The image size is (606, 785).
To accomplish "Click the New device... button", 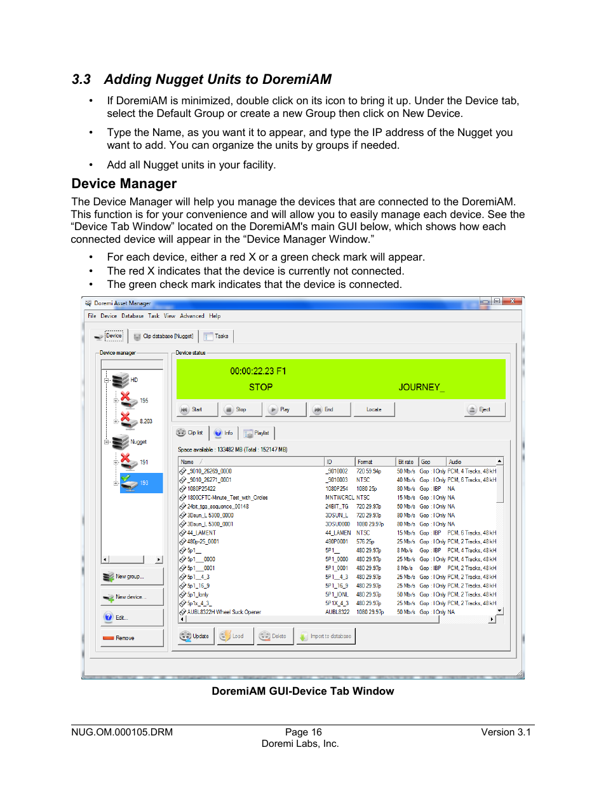I will coord(132,597).
